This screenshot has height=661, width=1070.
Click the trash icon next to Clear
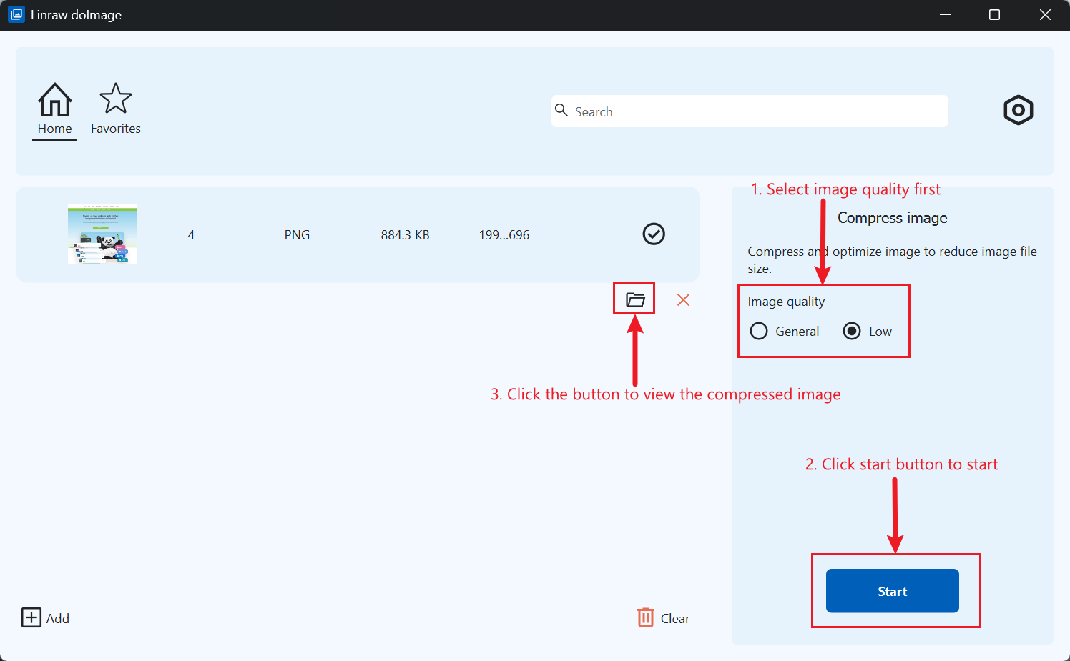point(646,617)
